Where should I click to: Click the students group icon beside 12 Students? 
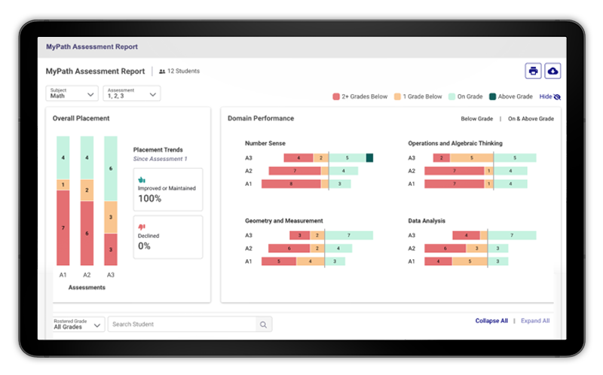pos(162,72)
